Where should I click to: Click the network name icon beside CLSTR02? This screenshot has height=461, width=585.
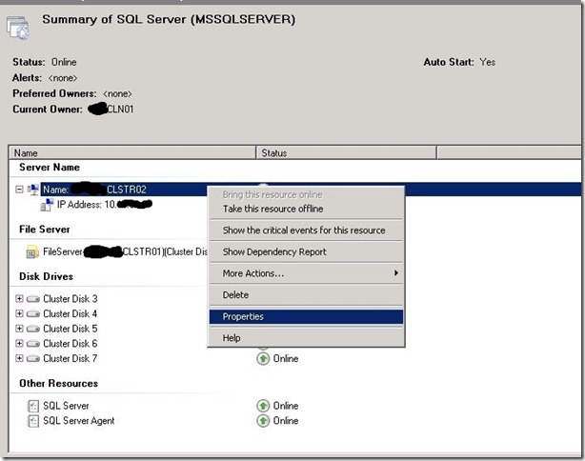pos(33,190)
